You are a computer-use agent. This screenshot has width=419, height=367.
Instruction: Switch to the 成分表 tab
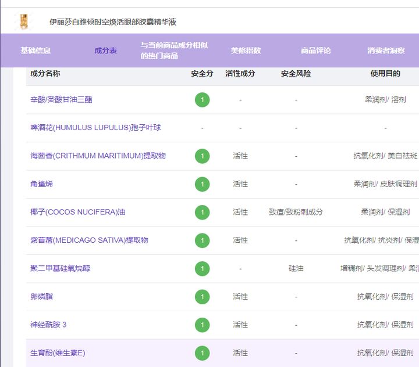[105, 51]
